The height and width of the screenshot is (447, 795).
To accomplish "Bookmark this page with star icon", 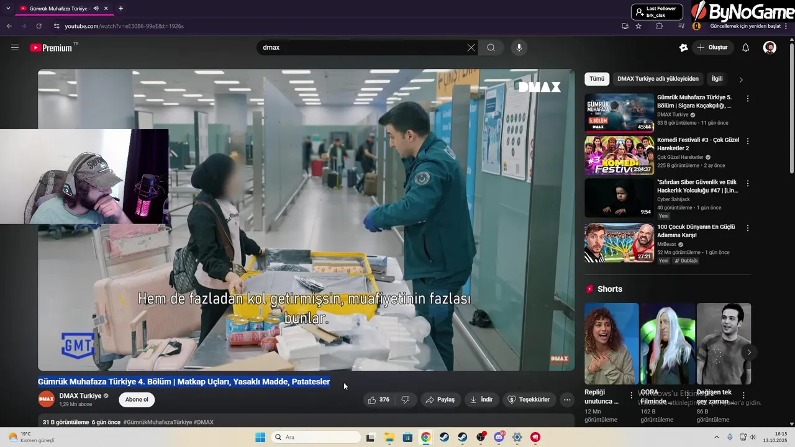I will pos(638,26).
